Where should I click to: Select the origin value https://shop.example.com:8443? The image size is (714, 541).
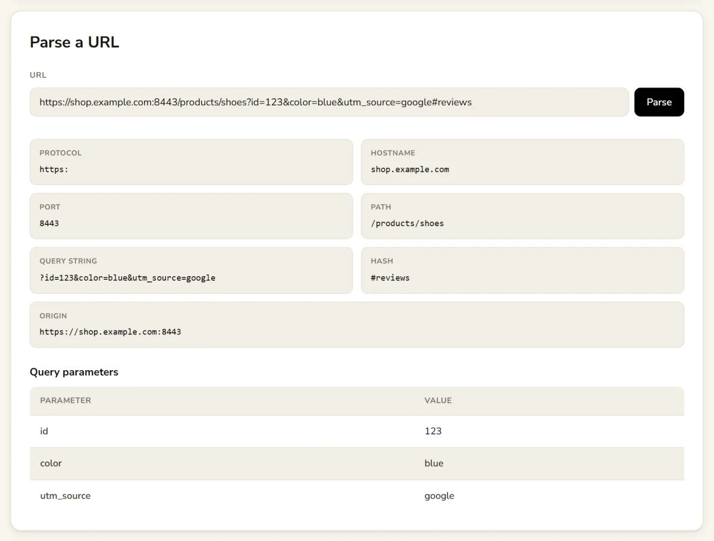tap(111, 332)
